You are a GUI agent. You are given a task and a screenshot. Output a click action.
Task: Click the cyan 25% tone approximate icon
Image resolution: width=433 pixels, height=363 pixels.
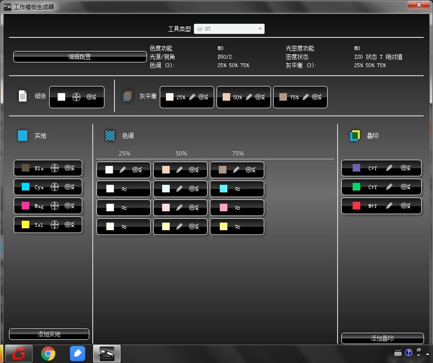point(124,189)
